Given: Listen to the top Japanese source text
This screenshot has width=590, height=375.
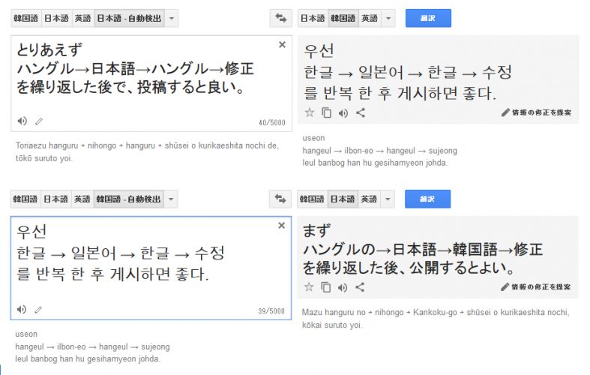Looking at the screenshot, I should click(22, 121).
